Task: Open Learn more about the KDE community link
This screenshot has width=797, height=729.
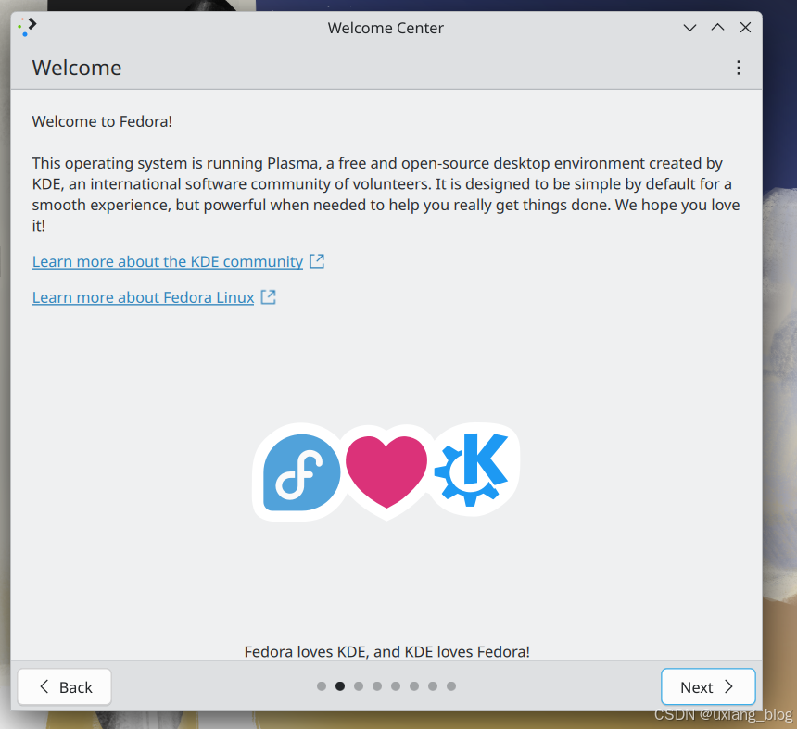Action: coord(167,261)
